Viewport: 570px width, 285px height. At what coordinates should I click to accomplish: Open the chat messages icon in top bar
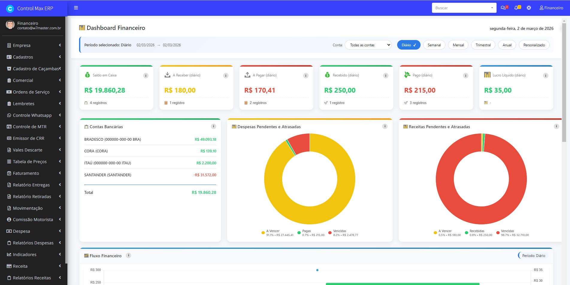point(504,7)
